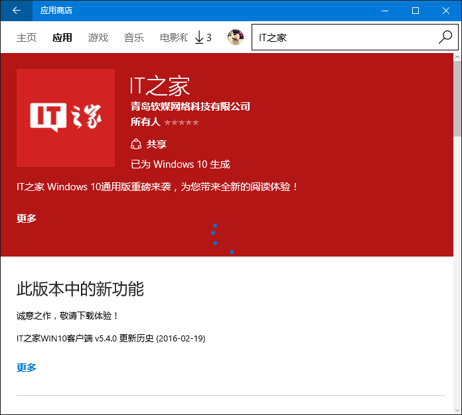Expand description with white 更多 link
The height and width of the screenshot is (415, 462).
click(27, 218)
